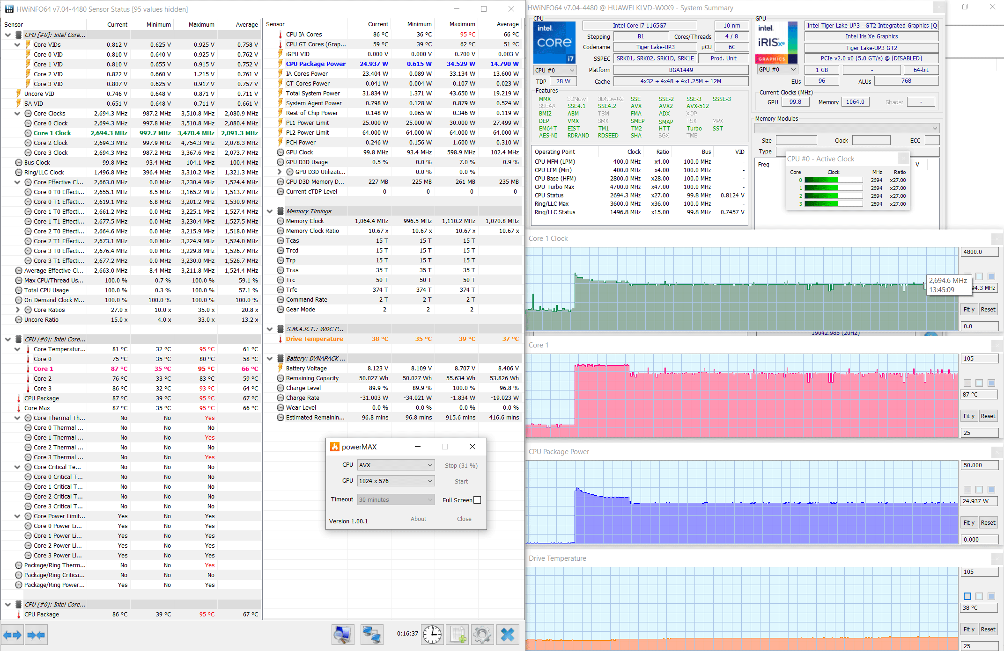Open sensor search magnifier monitor icon

click(343, 635)
